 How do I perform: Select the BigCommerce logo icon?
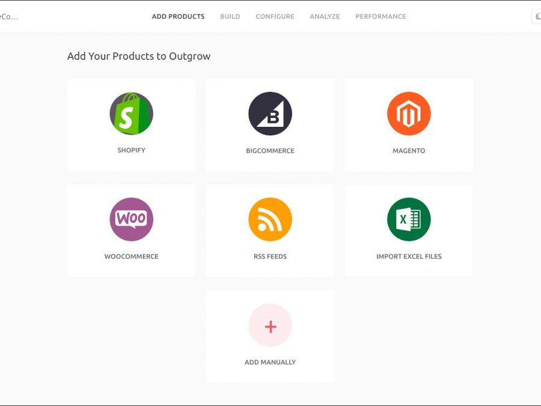(x=270, y=114)
